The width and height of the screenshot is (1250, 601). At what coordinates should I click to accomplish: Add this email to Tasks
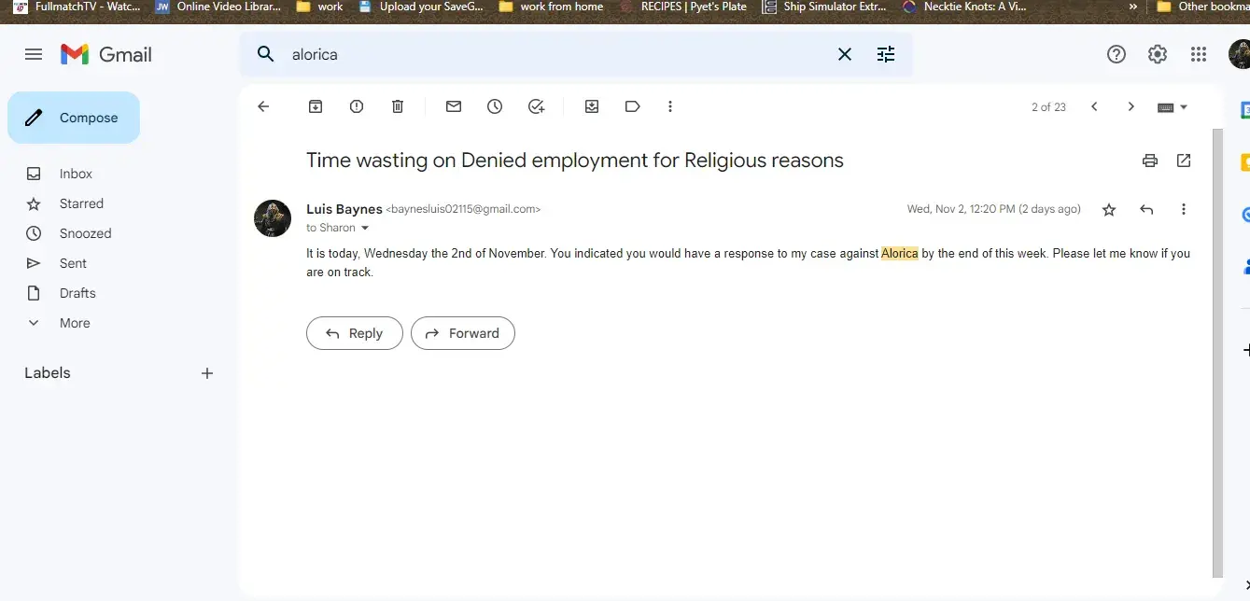click(536, 106)
